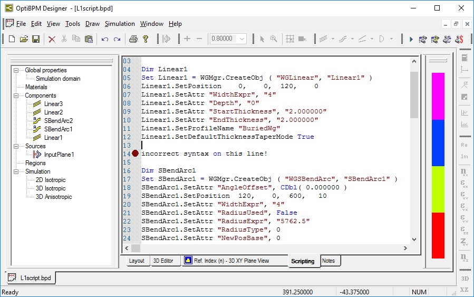Image resolution: width=474 pixels, height=297 pixels.
Task: Select the magnifier zoom tool
Action: coord(274,39)
